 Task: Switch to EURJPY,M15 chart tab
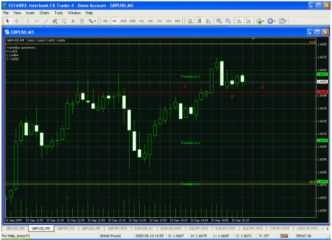click(225, 228)
